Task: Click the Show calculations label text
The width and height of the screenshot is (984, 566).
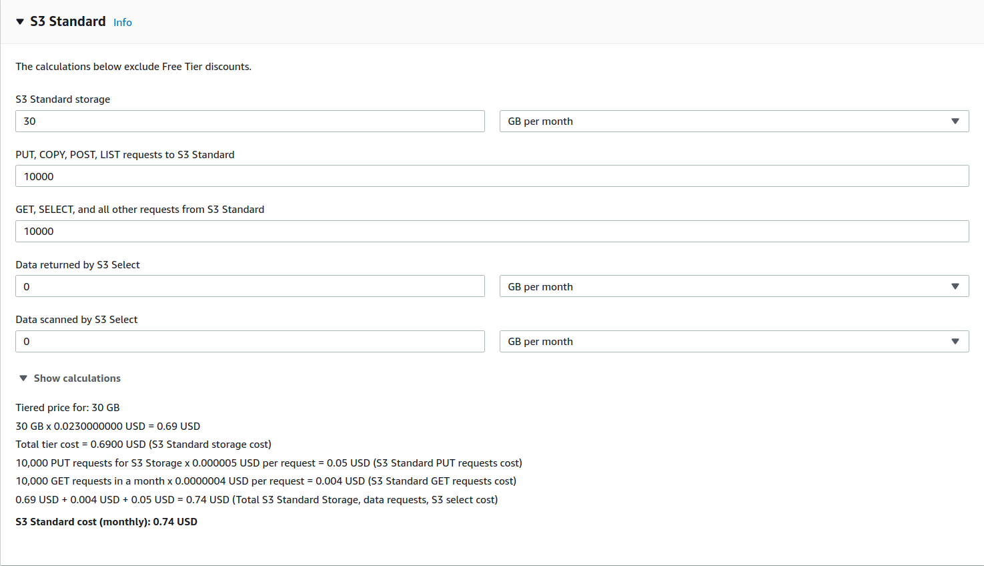Action: click(x=77, y=378)
